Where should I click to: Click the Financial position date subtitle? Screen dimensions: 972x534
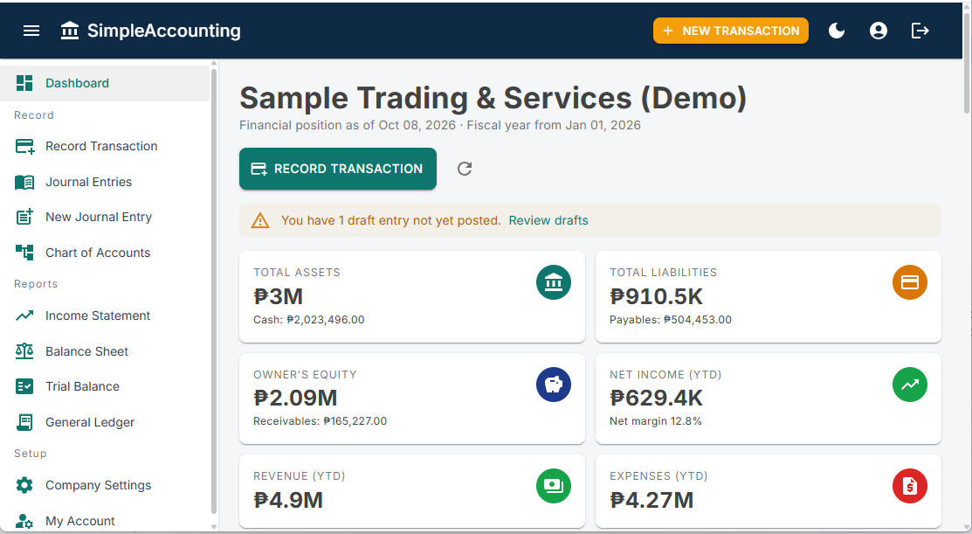(x=440, y=125)
